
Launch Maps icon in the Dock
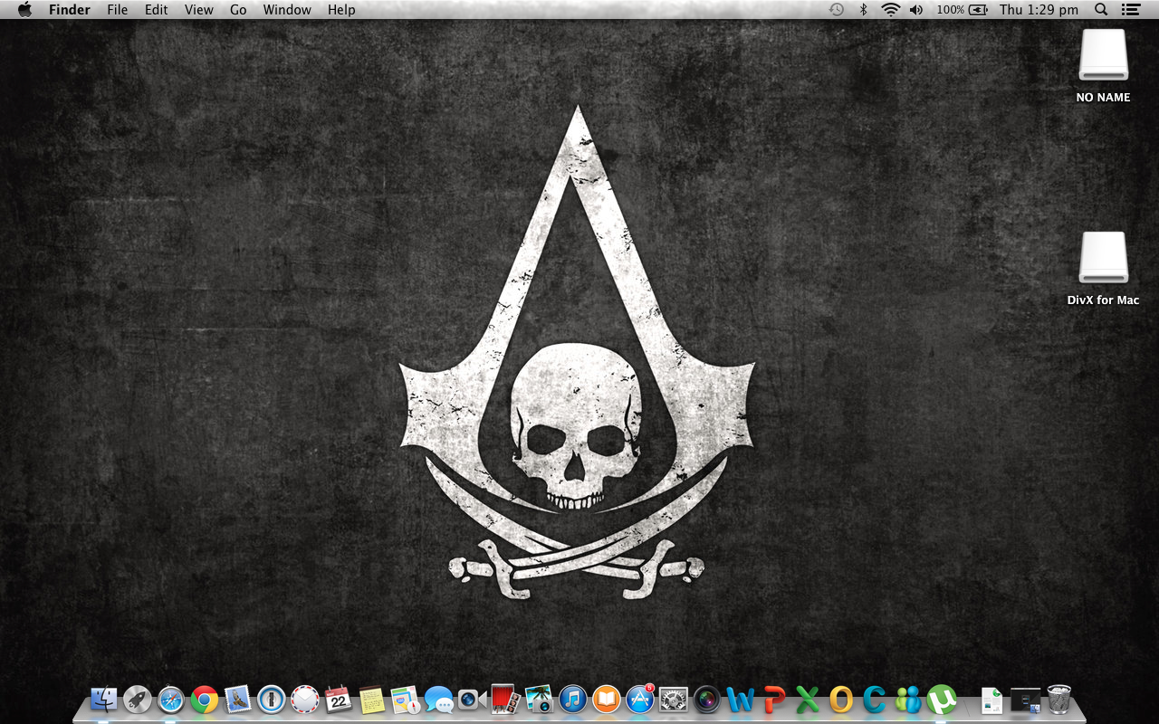406,699
